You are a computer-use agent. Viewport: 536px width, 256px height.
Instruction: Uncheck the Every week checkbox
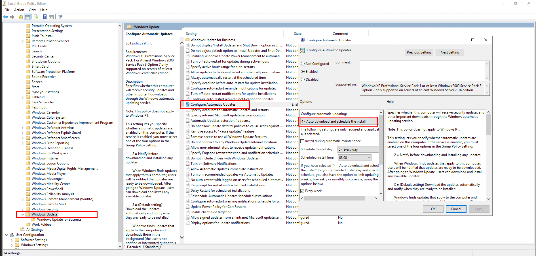coord(302,191)
